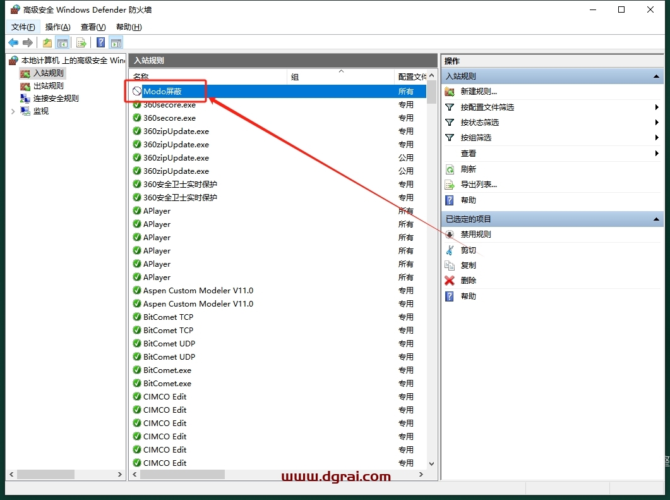Click 复制 in the selected item actions
This screenshot has width=670, height=500.
pos(469,265)
